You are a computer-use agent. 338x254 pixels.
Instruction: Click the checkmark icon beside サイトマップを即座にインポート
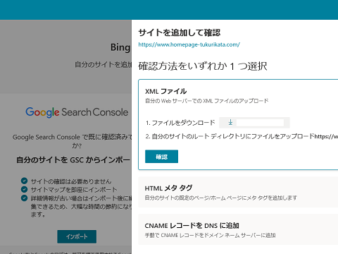(x=24, y=189)
